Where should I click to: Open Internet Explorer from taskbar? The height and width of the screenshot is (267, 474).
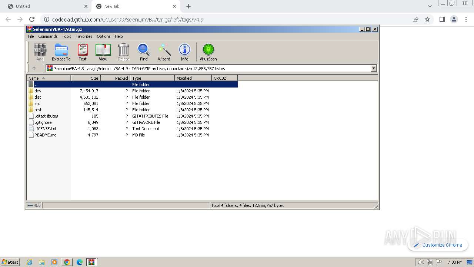click(x=30, y=262)
